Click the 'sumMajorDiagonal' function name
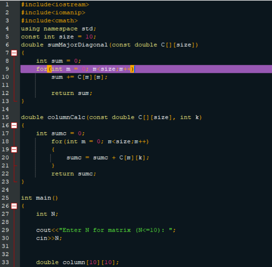This screenshot has width=272, height=267. click(x=78, y=45)
